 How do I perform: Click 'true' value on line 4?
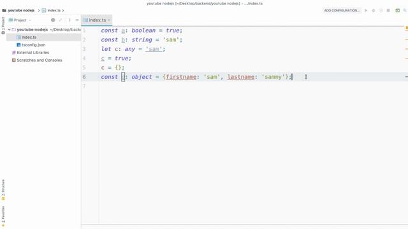pos(121,59)
